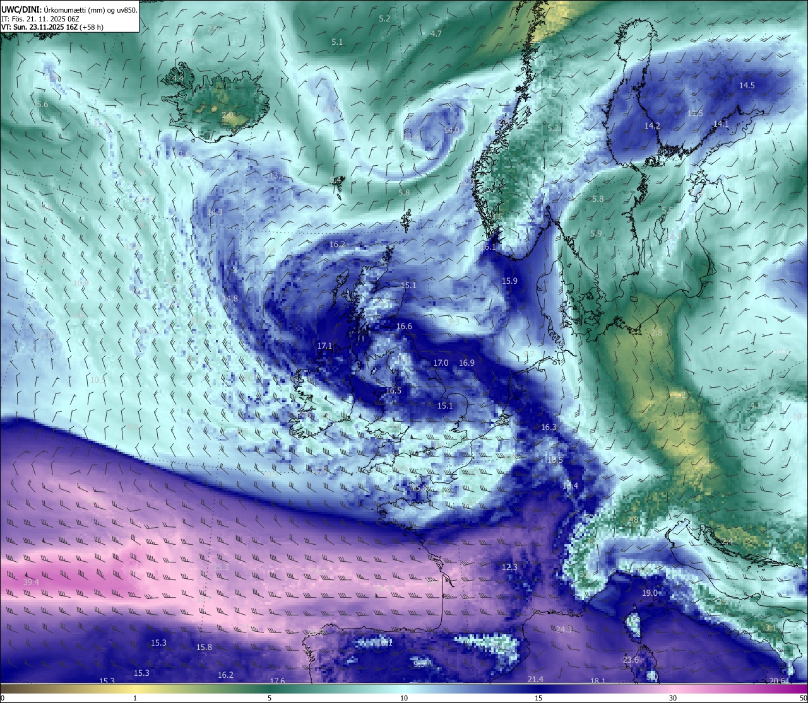Screen dimensions: 808x703
Task: Click the 39.4 value over the Atlantic
Action: coord(31,582)
